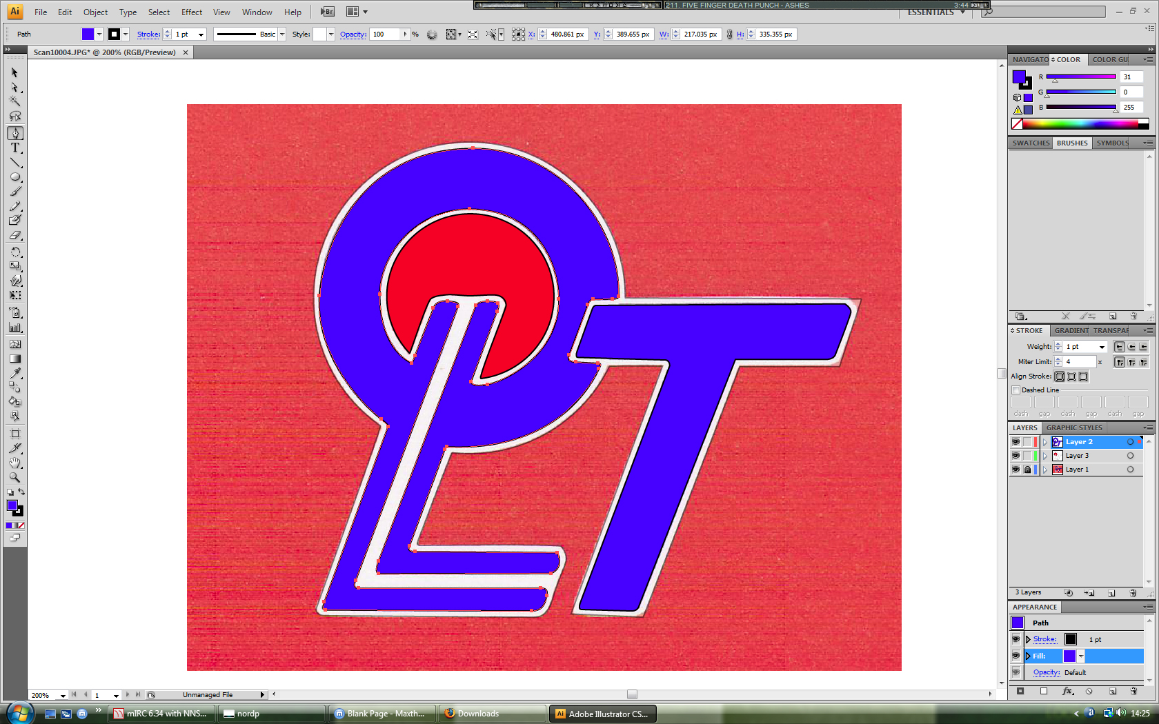This screenshot has width=1159, height=724.
Task: Switch to the Swatches tab
Action: [x=1031, y=143]
